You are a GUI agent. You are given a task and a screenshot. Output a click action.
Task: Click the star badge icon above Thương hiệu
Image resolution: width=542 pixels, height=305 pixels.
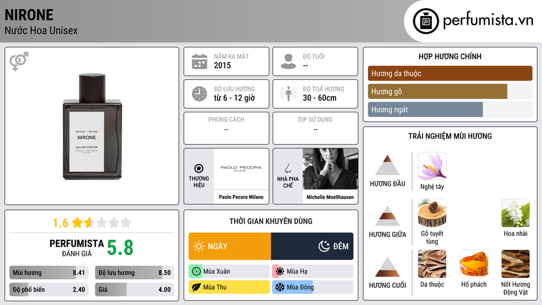coord(199,168)
